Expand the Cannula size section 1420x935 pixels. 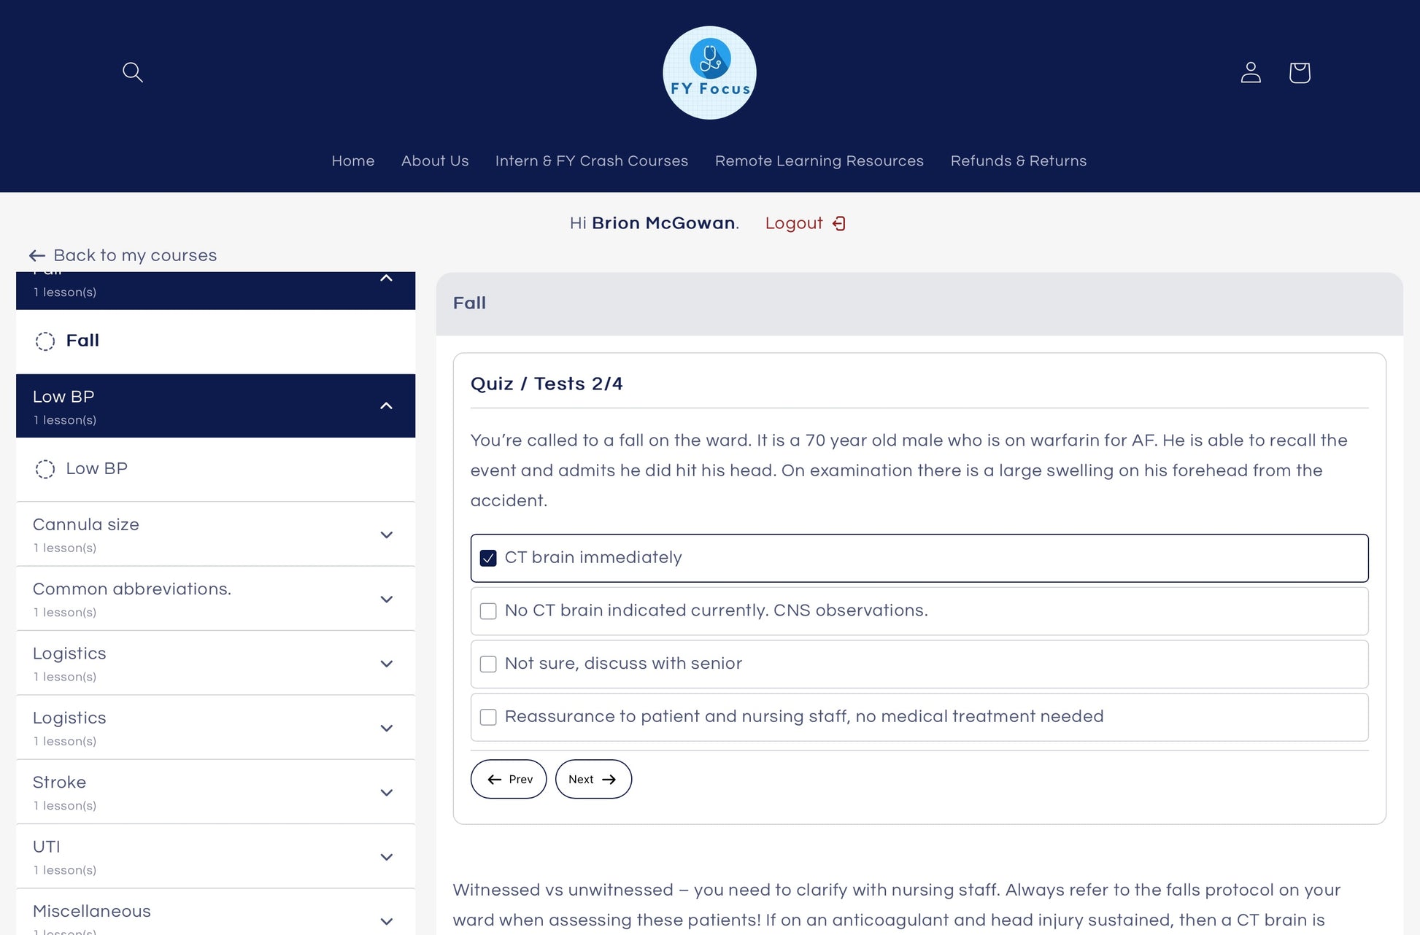pyautogui.click(x=386, y=535)
